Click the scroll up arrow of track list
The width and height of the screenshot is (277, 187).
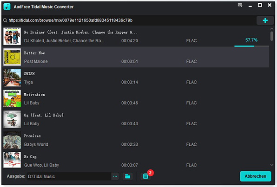point(272,29)
